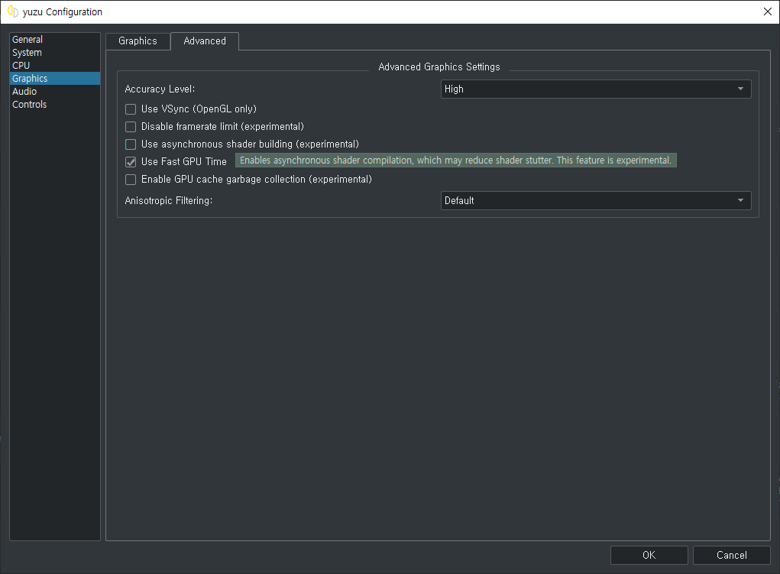Click the Anisotropic Filtering label

click(x=168, y=200)
